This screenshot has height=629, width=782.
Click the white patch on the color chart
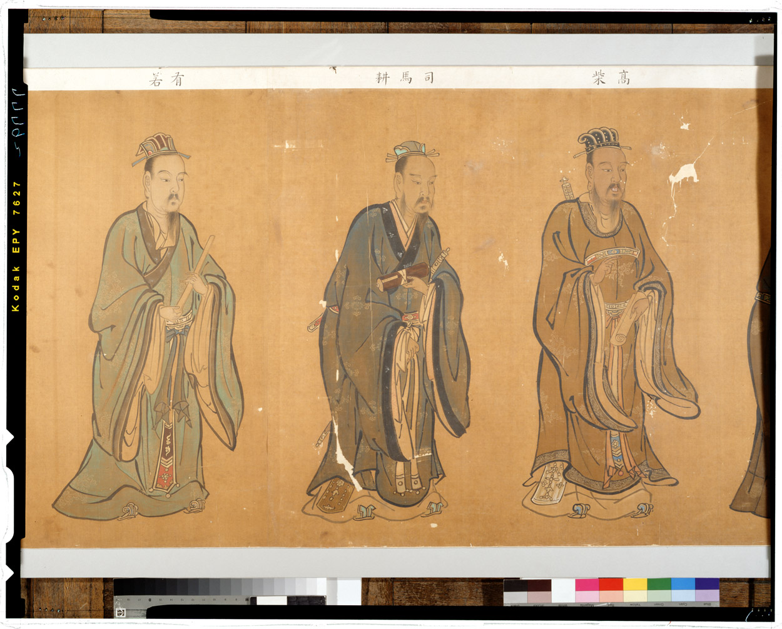tap(563, 590)
